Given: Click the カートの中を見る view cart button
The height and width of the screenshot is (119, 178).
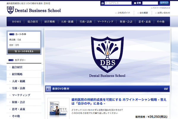Looking at the screenshot, I should [24, 51].
